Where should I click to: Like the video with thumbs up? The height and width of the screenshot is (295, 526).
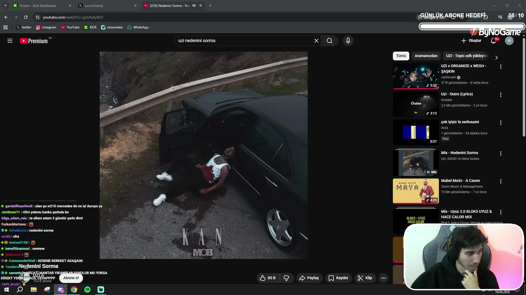click(x=267, y=278)
